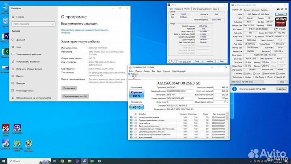Toggle the Ray Tracing checkbox in GPU-Z
291x164 pixels.
(x=254, y=77)
